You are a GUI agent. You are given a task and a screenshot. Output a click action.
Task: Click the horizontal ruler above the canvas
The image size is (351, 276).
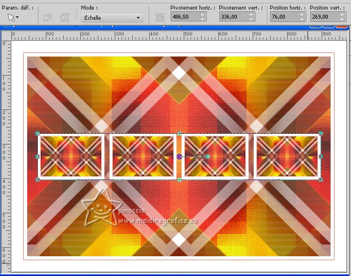point(179,36)
